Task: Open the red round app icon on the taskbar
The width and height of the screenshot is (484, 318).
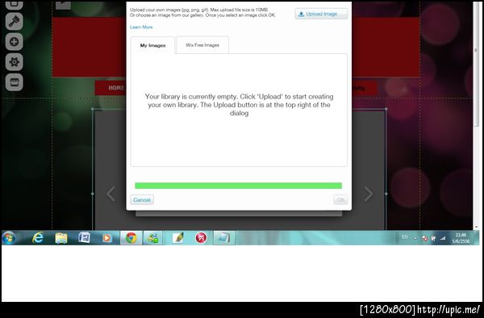Action: 201,238
